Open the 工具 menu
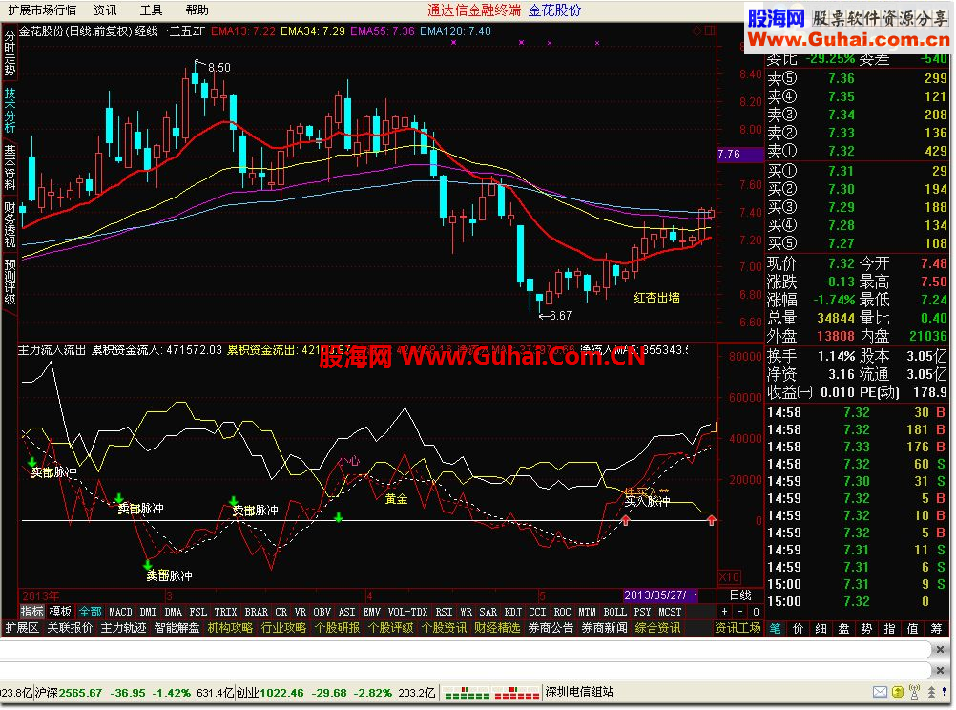The width and height of the screenshot is (956, 710). [151, 10]
